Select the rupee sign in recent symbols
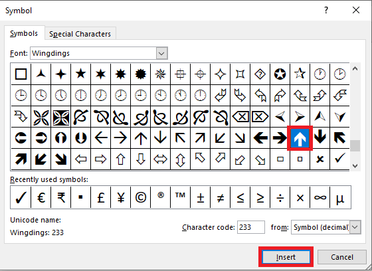This screenshot has width=372, height=271. pyautogui.click(x=60, y=197)
